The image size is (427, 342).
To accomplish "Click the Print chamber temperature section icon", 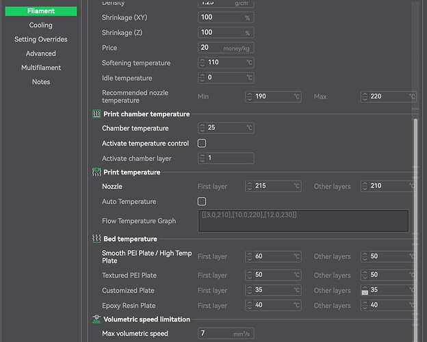I will 96,114.
